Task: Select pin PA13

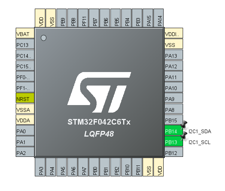Action: pyautogui.click(x=174, y=55)
